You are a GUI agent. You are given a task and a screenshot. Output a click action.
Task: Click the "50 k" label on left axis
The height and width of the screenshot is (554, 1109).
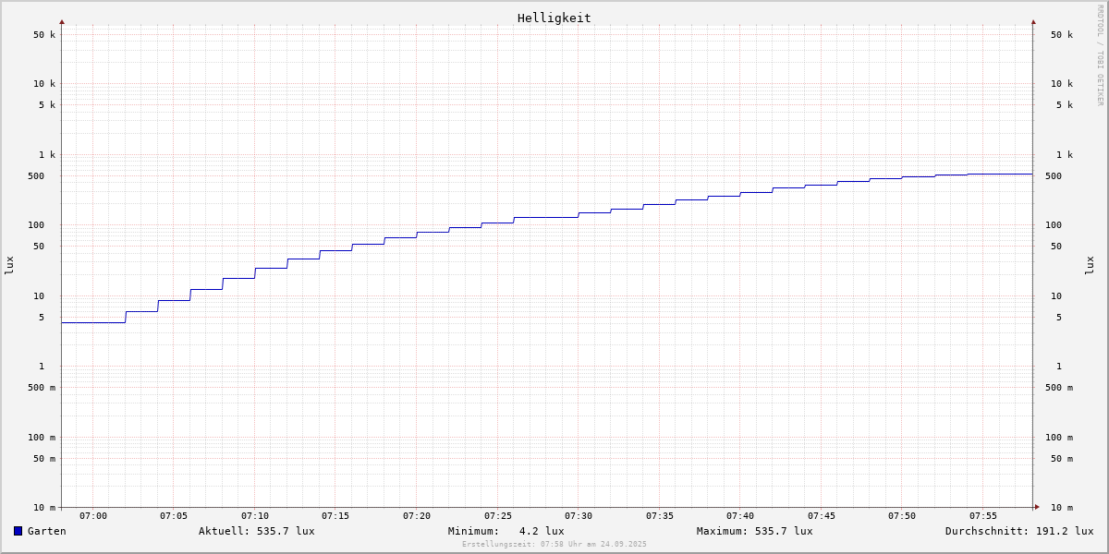44,35
